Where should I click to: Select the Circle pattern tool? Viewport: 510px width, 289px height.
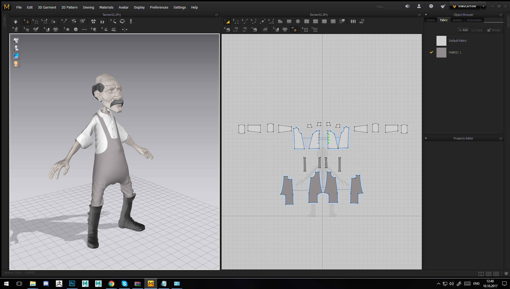298,21
